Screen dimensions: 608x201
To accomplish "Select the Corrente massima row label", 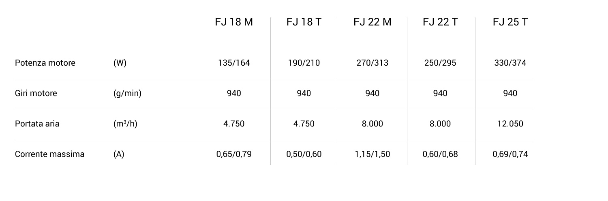I will click(50, 154).
